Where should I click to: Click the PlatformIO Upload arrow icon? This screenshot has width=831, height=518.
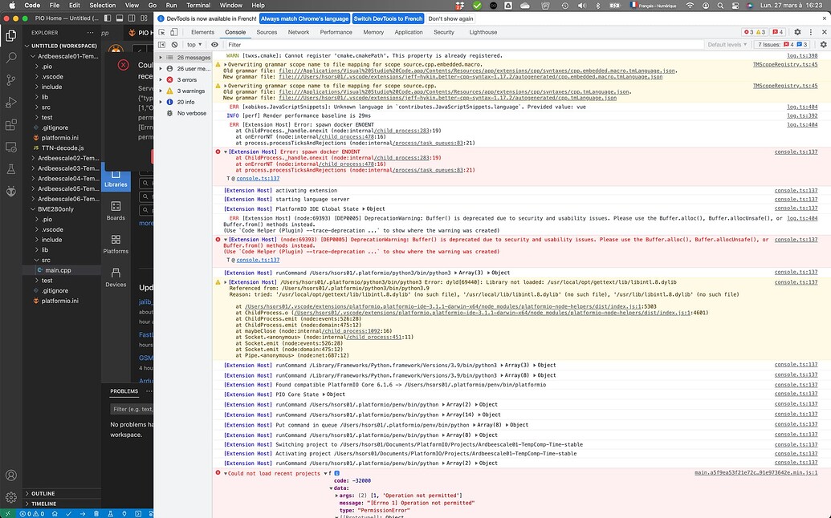82,513
